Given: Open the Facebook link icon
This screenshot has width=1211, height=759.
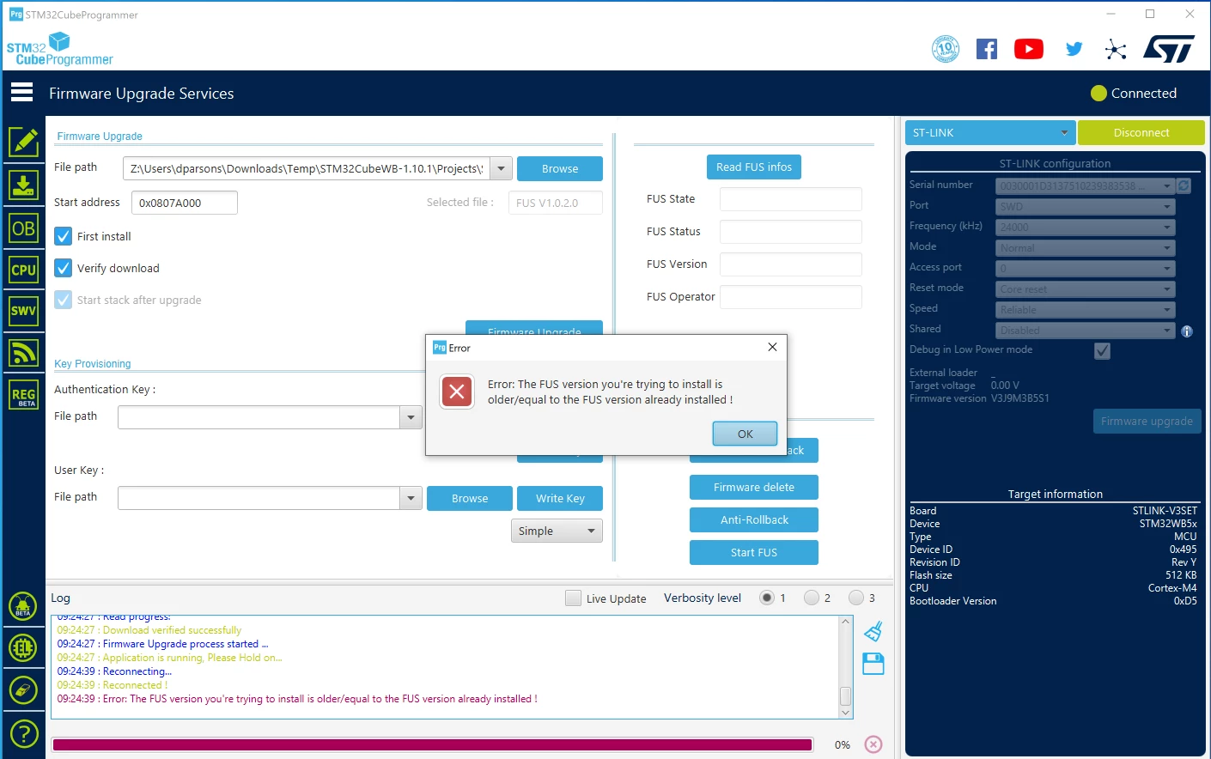Looking at the screenshot, I should click(987, 49).
